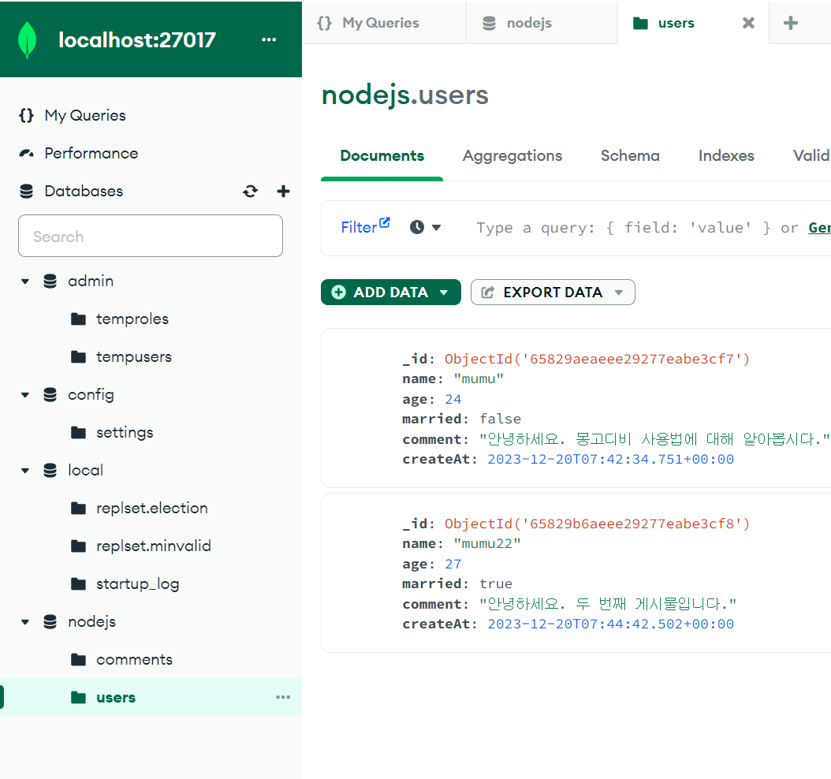Select the startup_log collection
The image size is (831, 779).
coord(137,584)
